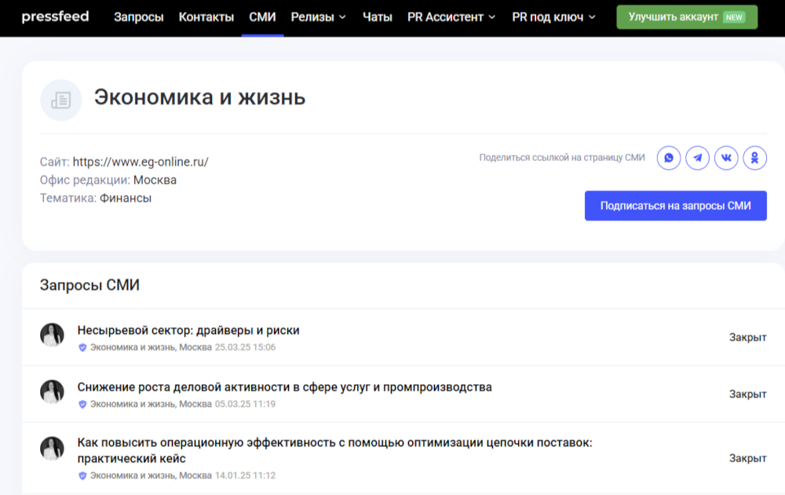Click verified shield icon dated 25.03.25
The height and width of the screenshot is (495, 785).
point(82,347)
